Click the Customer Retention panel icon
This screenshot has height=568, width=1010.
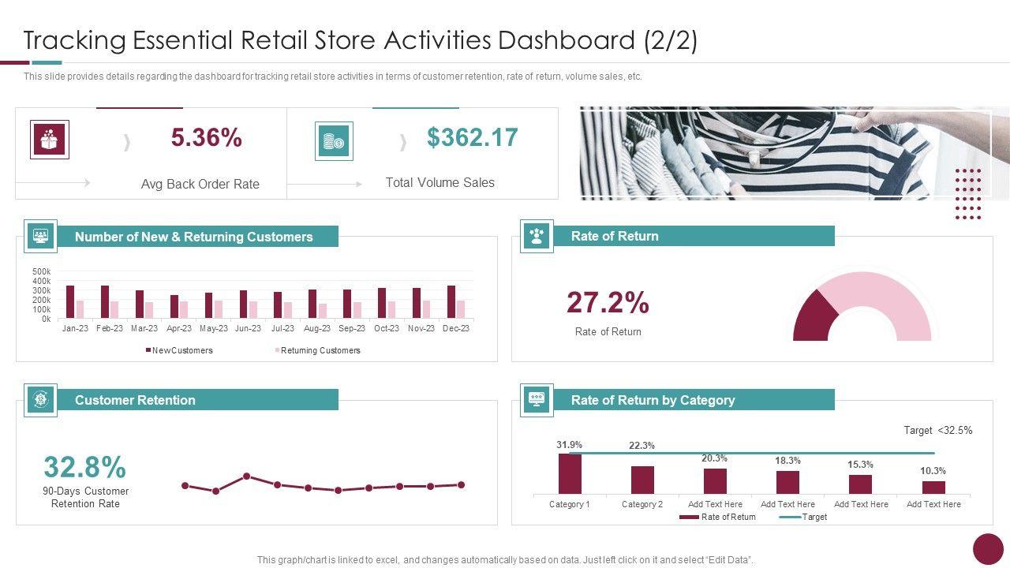(41, 400)
